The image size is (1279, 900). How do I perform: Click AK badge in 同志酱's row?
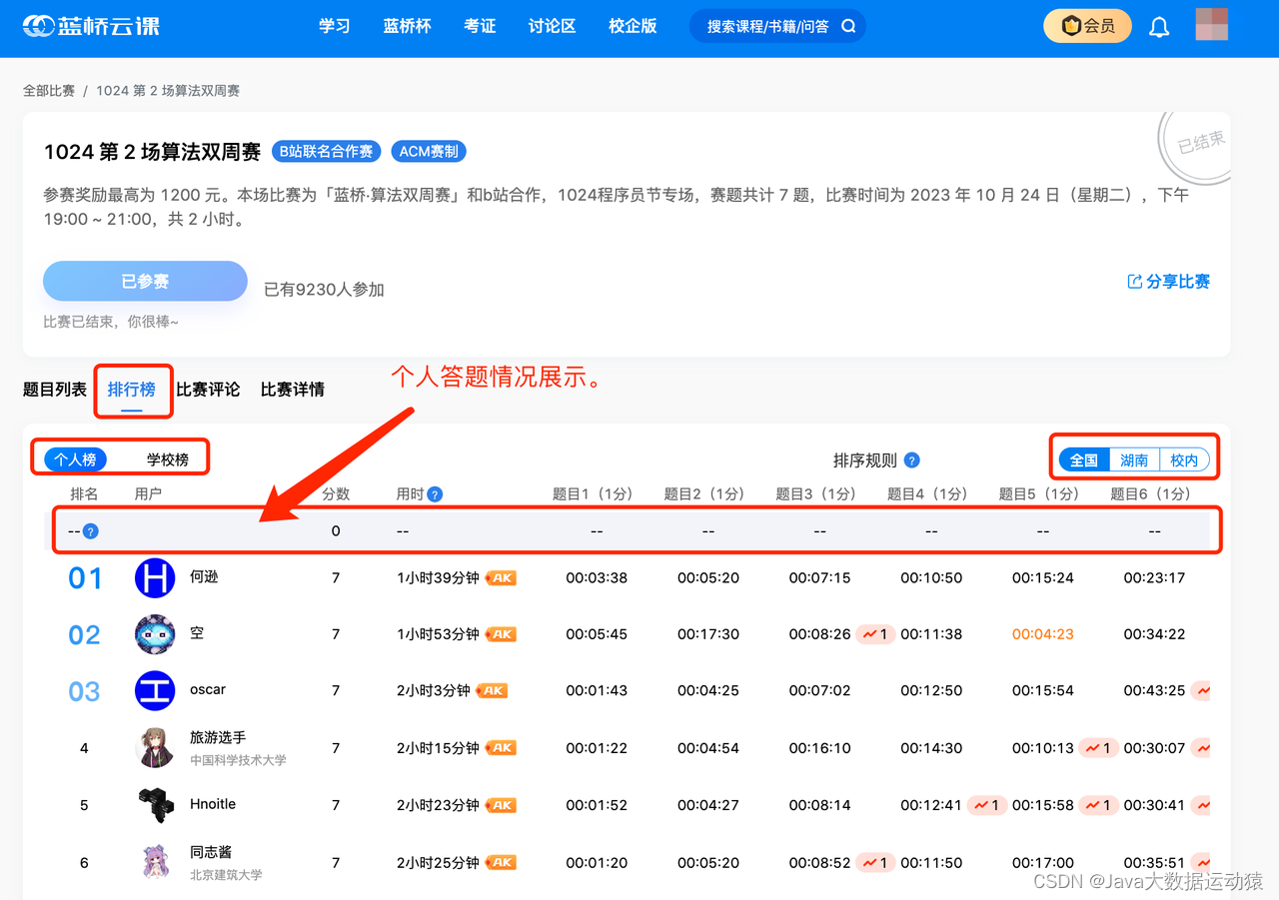(501, 862)
